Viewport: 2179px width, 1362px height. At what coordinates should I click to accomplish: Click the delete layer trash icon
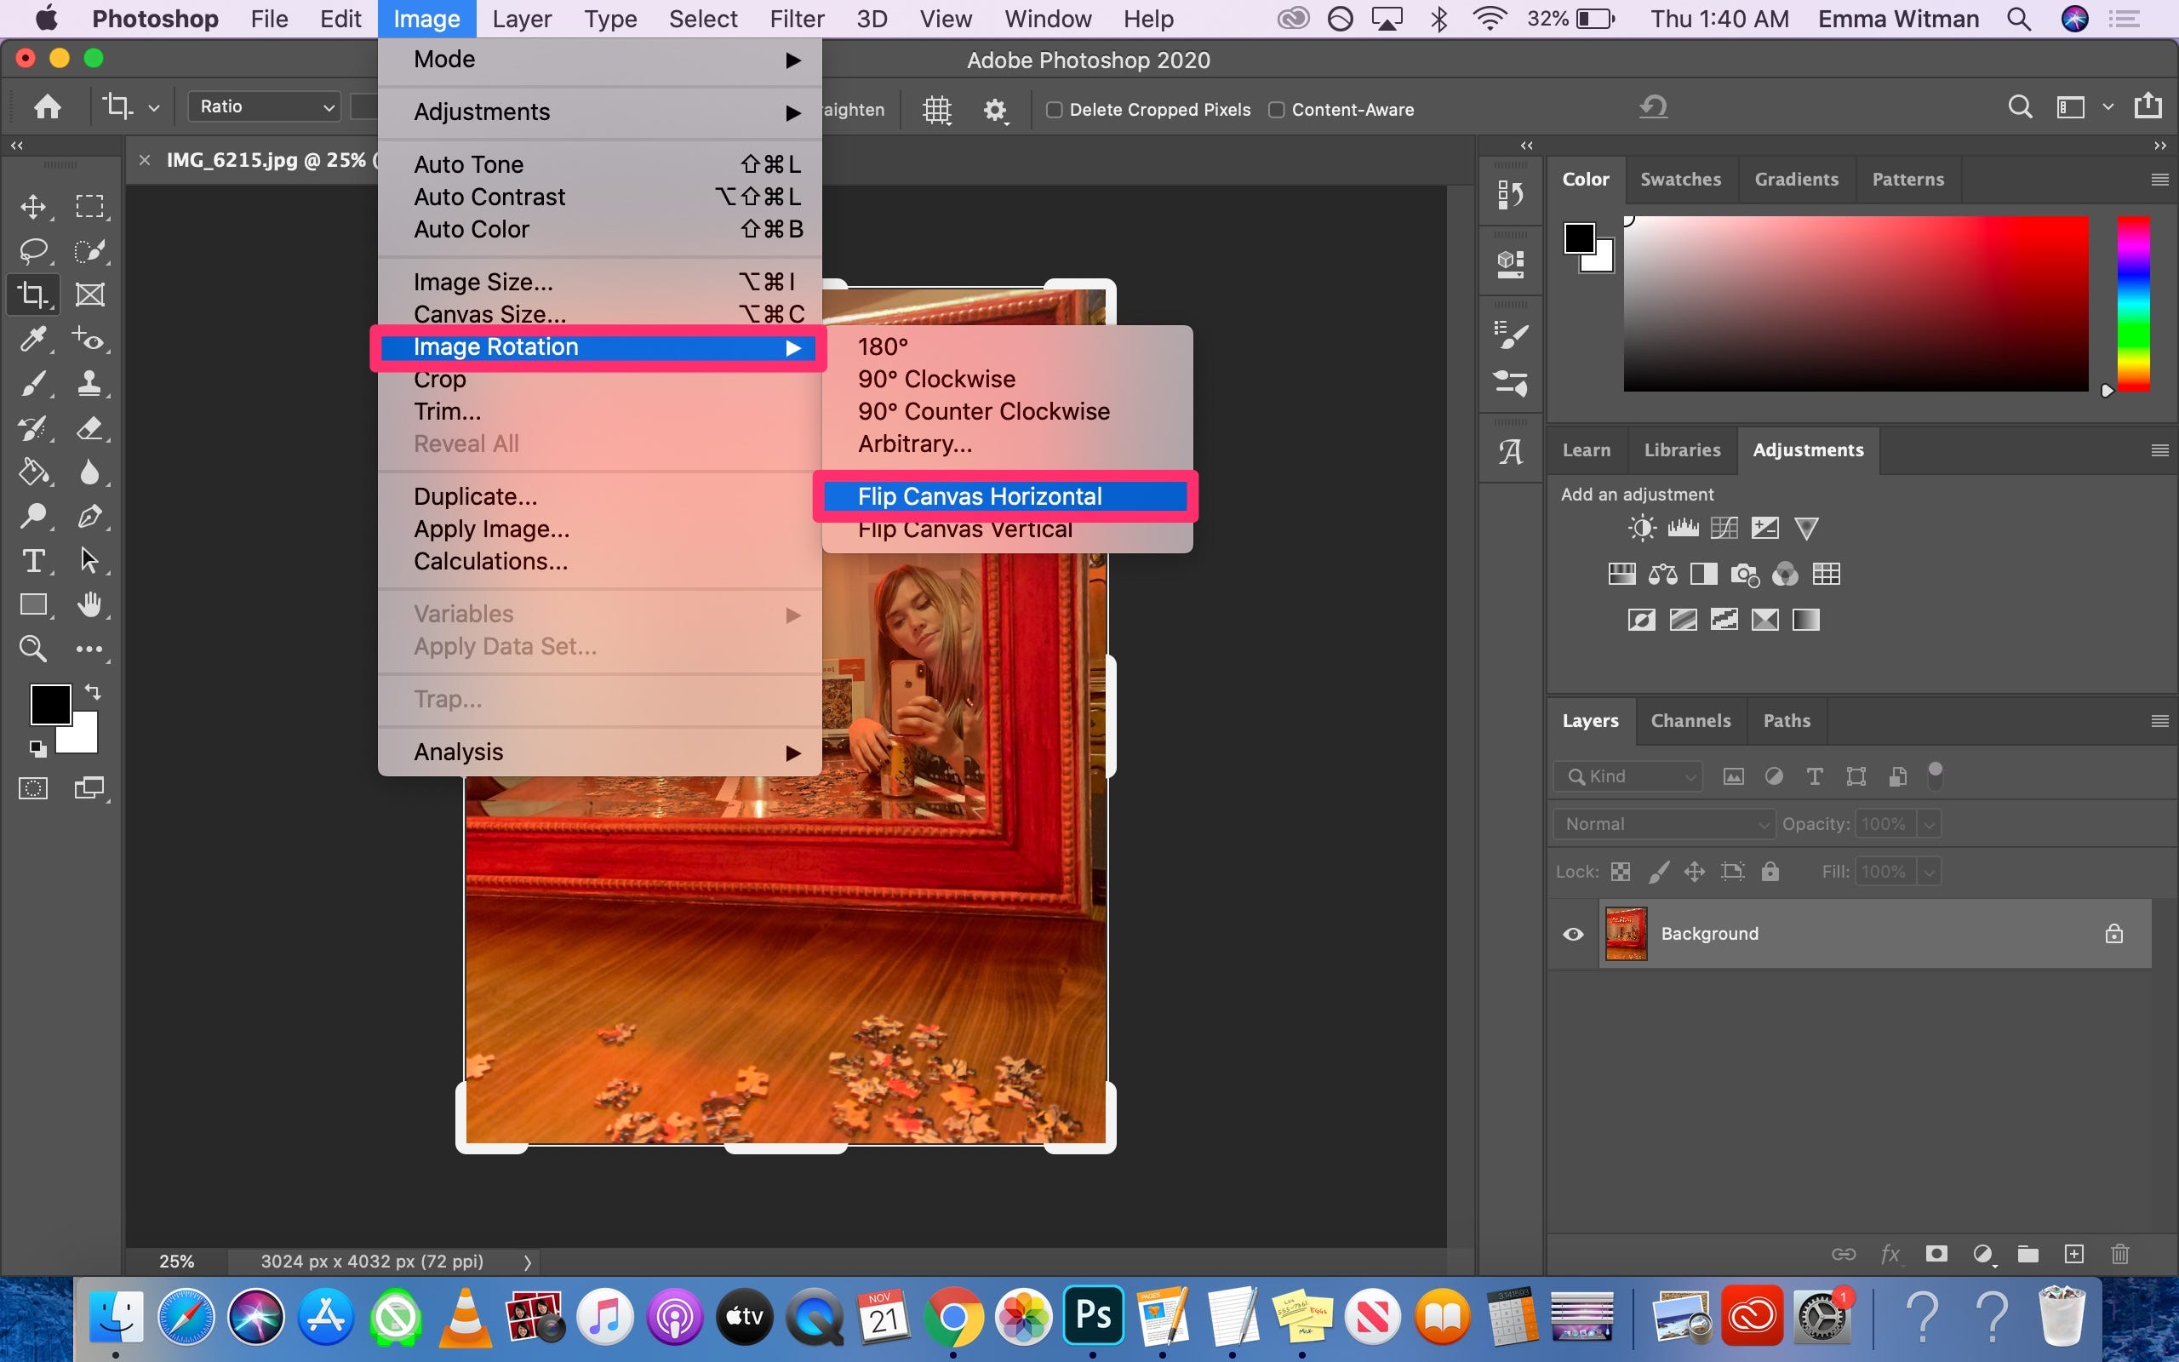click(2119, 1254)
